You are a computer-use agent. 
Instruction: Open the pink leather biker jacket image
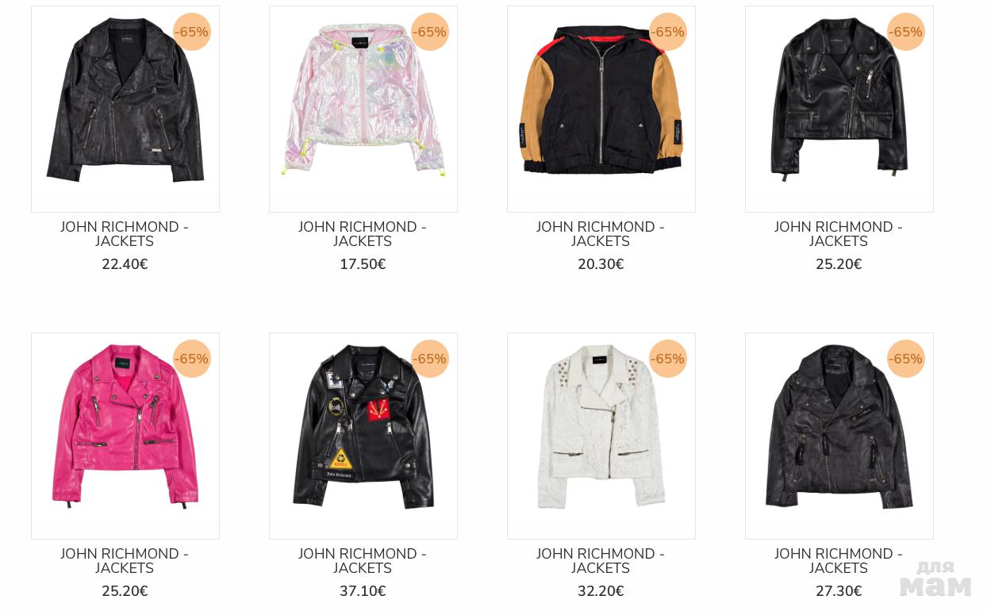[125, 436]
